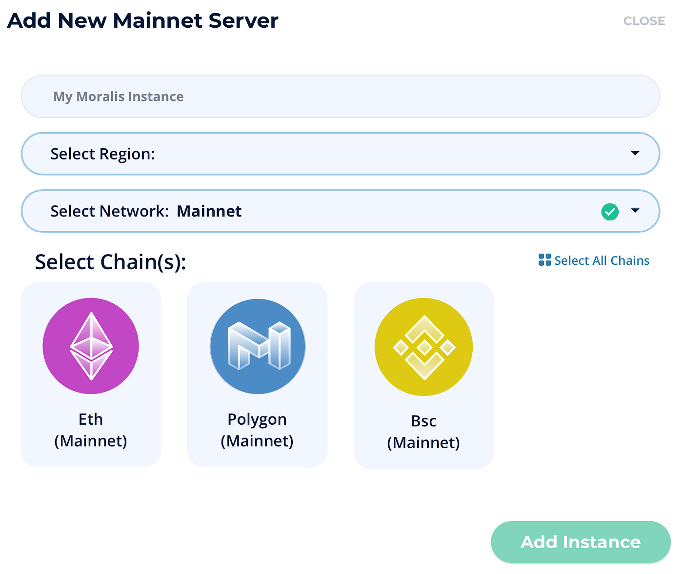Open the Add New Mainnet Server dialog header
Image resolution: width=683 pixels, height=574 pixels.
tap(142, 20)
